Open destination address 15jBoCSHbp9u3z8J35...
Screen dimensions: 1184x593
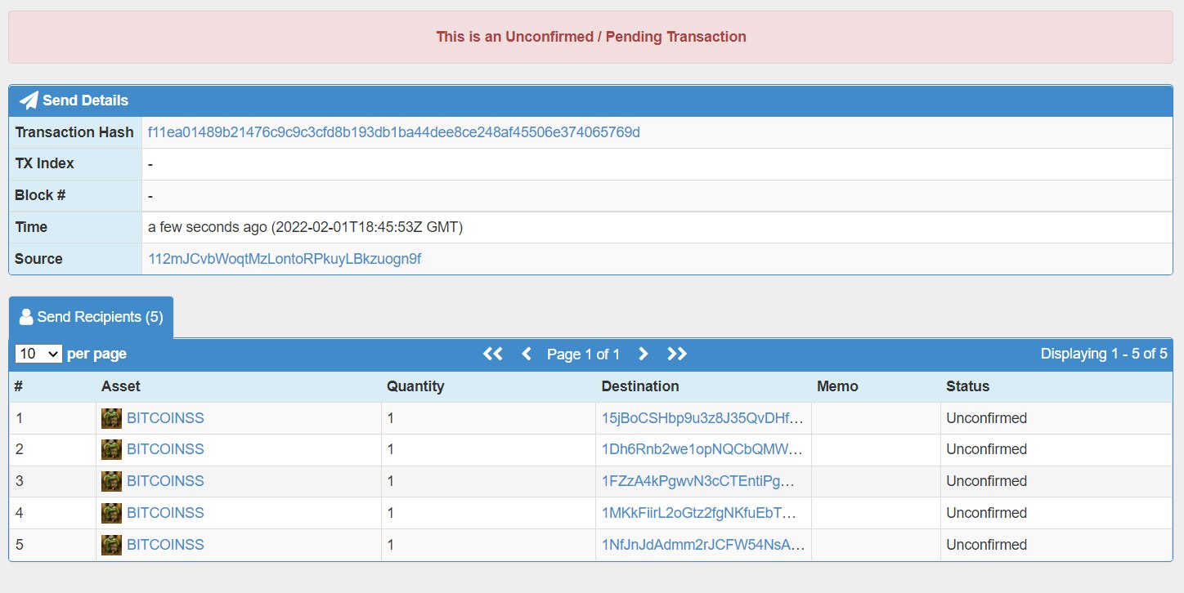(x=703, y=418)
